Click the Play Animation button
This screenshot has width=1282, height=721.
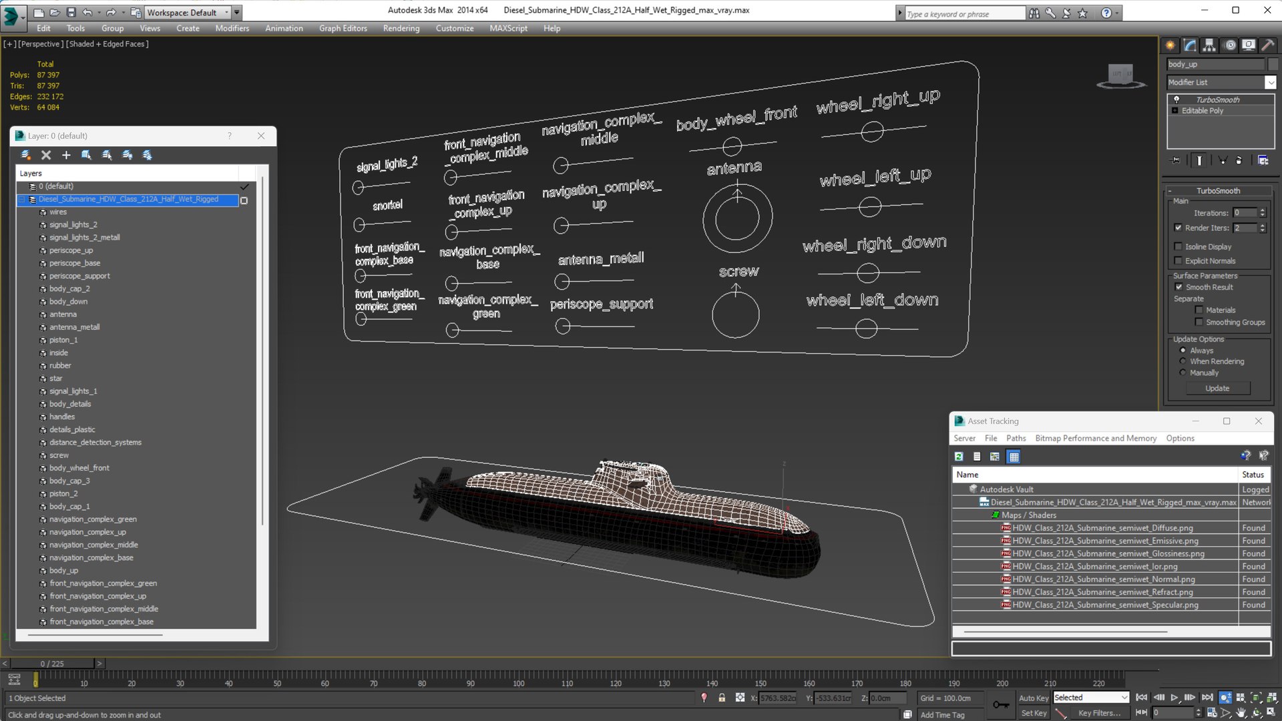pos(1174,698)
